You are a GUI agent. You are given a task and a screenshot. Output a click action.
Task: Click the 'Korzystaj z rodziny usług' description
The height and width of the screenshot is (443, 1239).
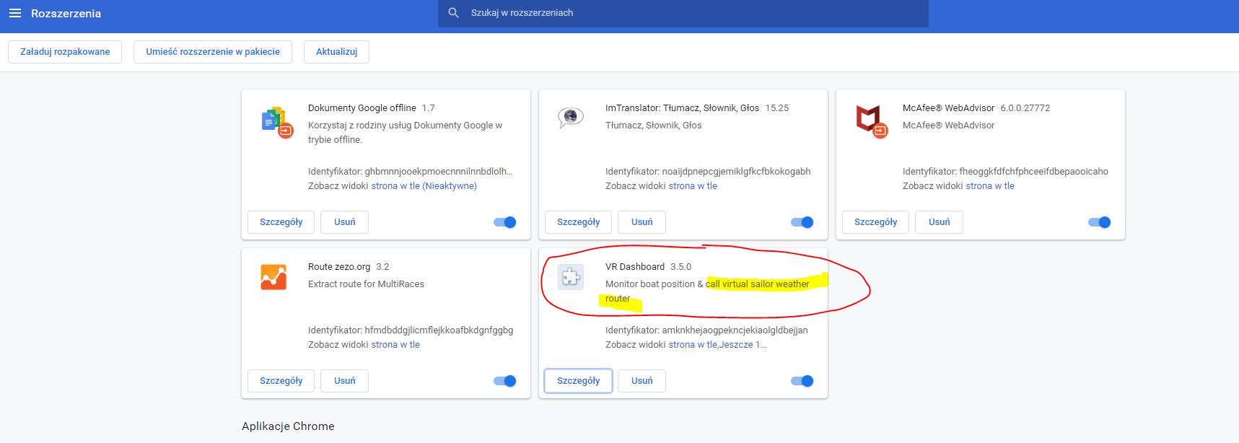(406, 133)
